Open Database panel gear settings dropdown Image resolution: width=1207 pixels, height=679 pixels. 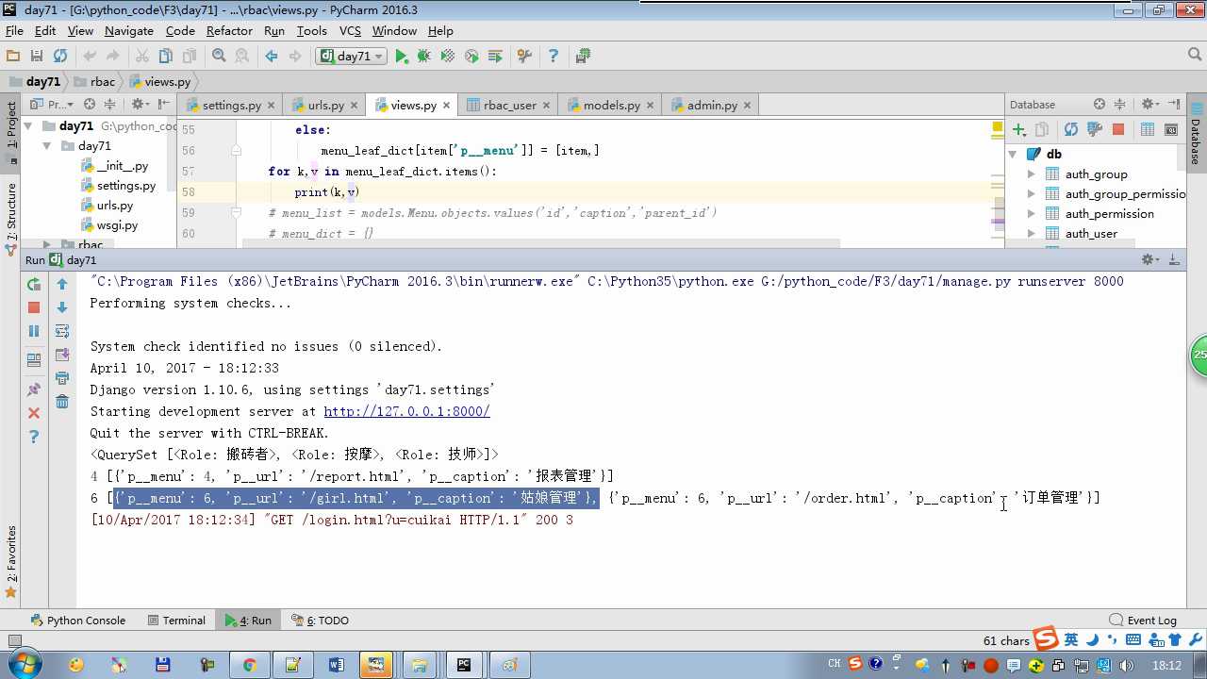click(1150, 104)
